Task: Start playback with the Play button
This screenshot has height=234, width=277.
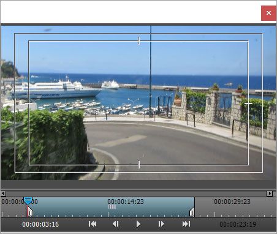Action: [138, 224]
